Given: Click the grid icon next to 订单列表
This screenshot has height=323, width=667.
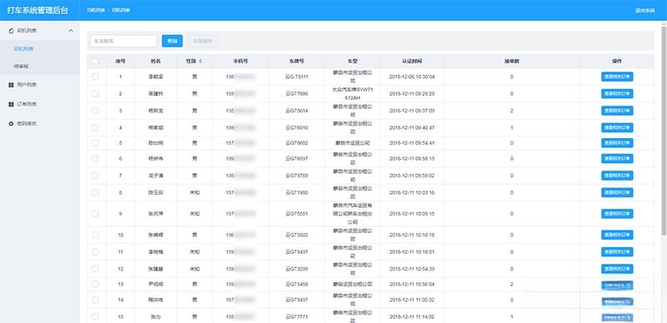Looking at the screenshot, I should point(11,104).
